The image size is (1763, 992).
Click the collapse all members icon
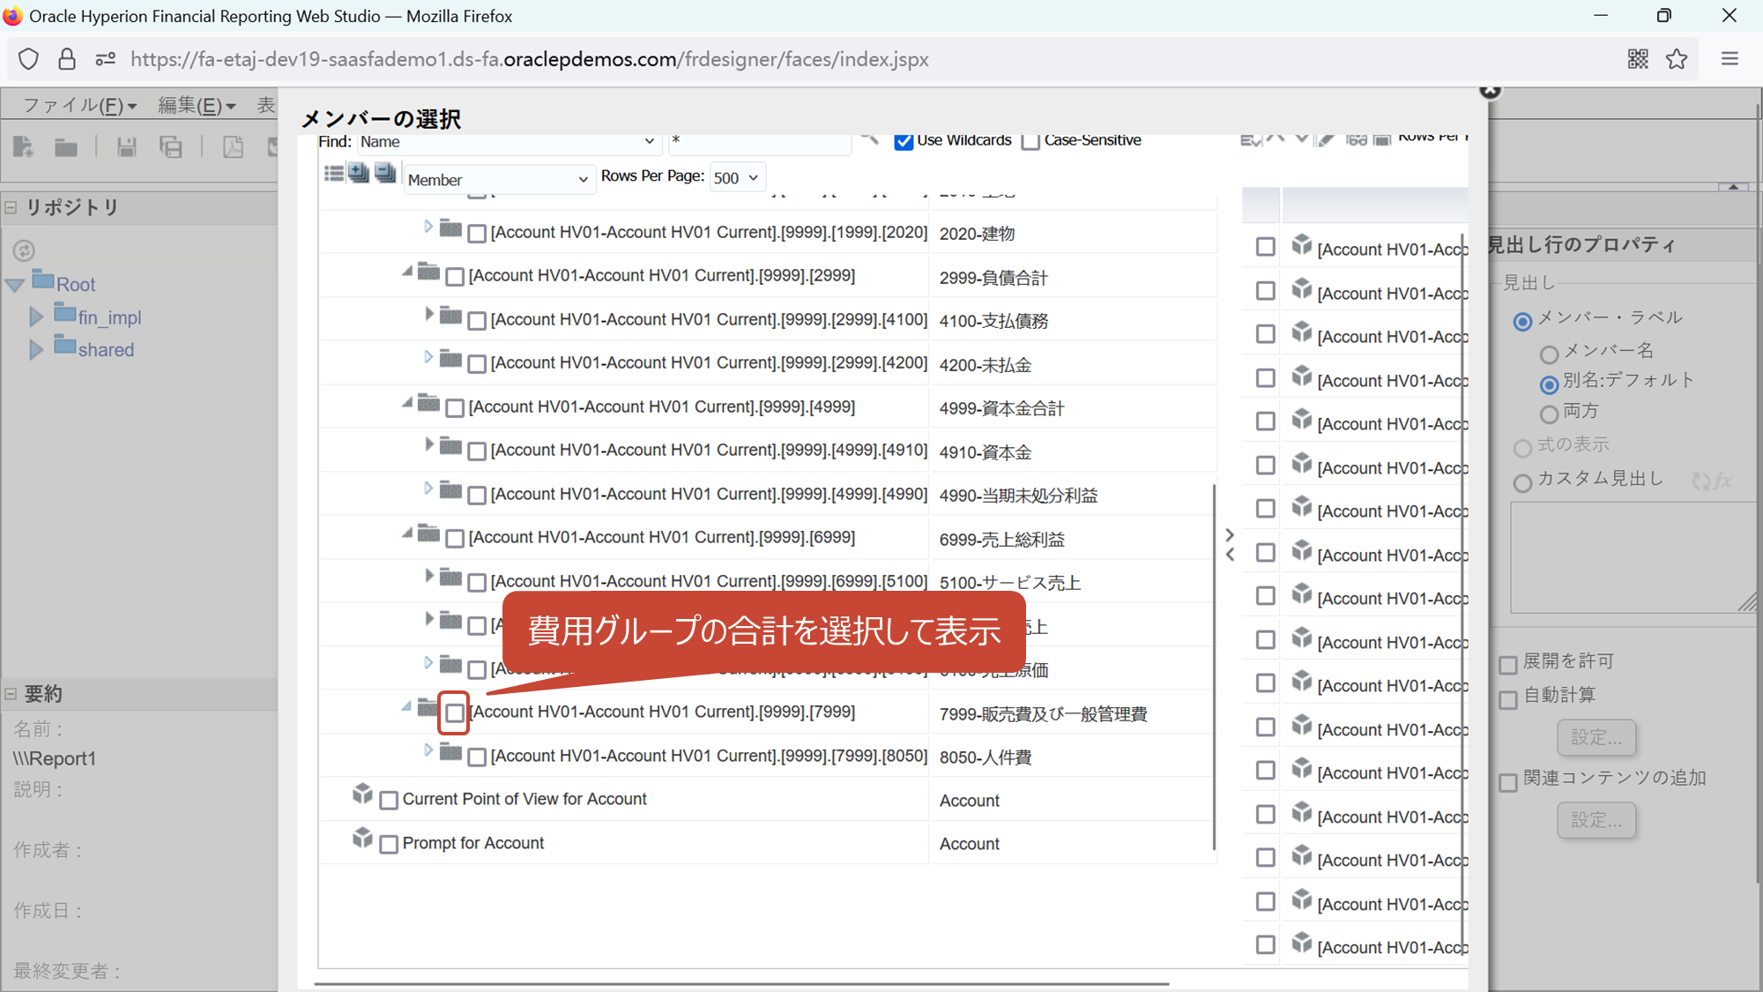(x=385, y=174)
